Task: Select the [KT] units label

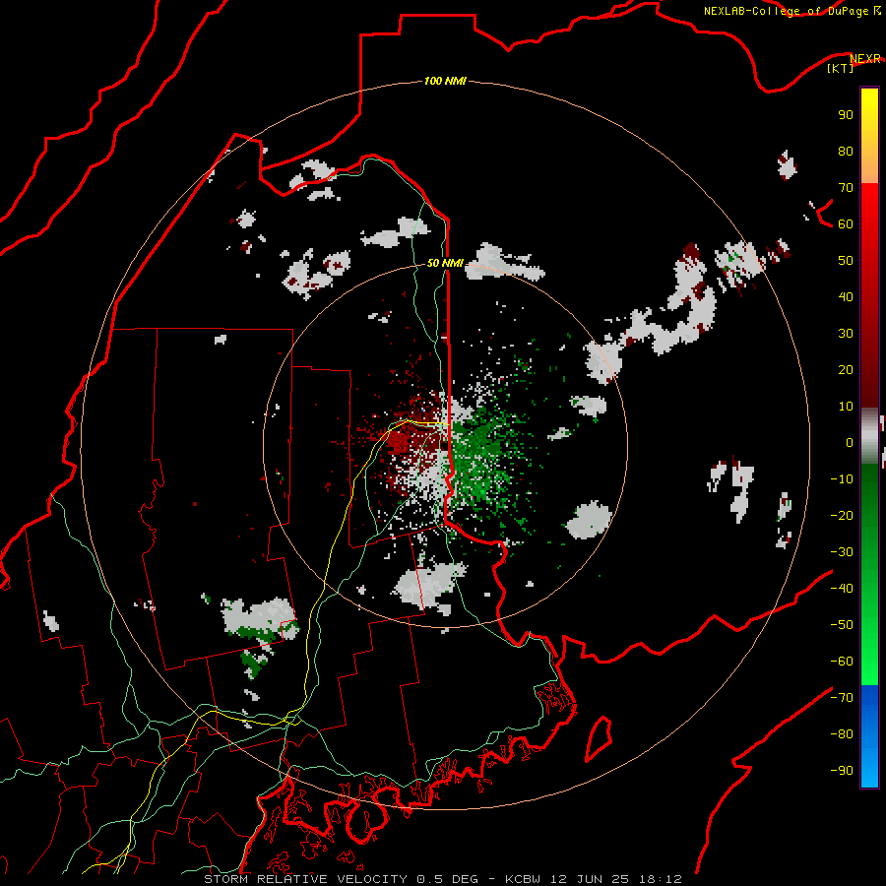Action: coord(841,68)
